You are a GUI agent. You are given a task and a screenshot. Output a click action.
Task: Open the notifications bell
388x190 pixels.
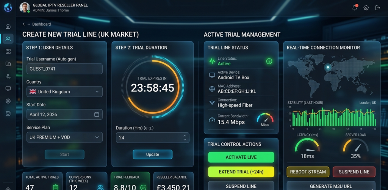tap(355, 8)
